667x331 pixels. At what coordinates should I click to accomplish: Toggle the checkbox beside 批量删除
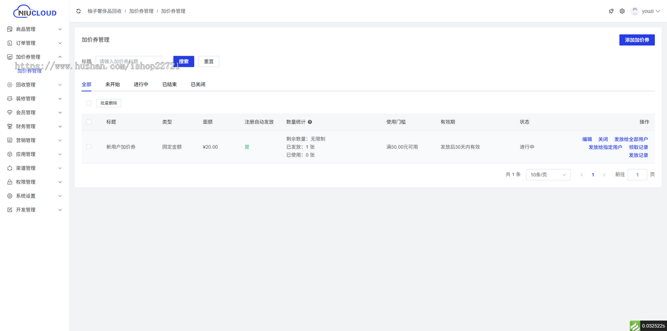tap(89, 103)
